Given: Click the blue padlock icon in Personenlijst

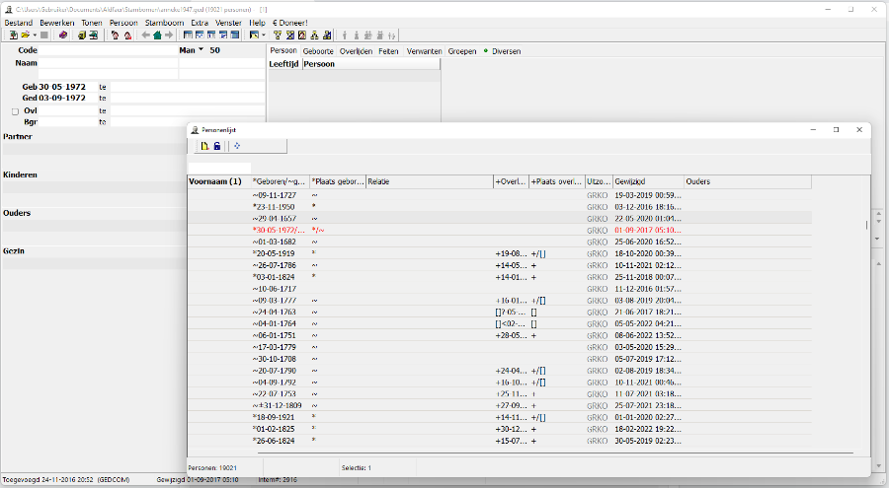Looking at the screenshot, I should tap(217, 147).
